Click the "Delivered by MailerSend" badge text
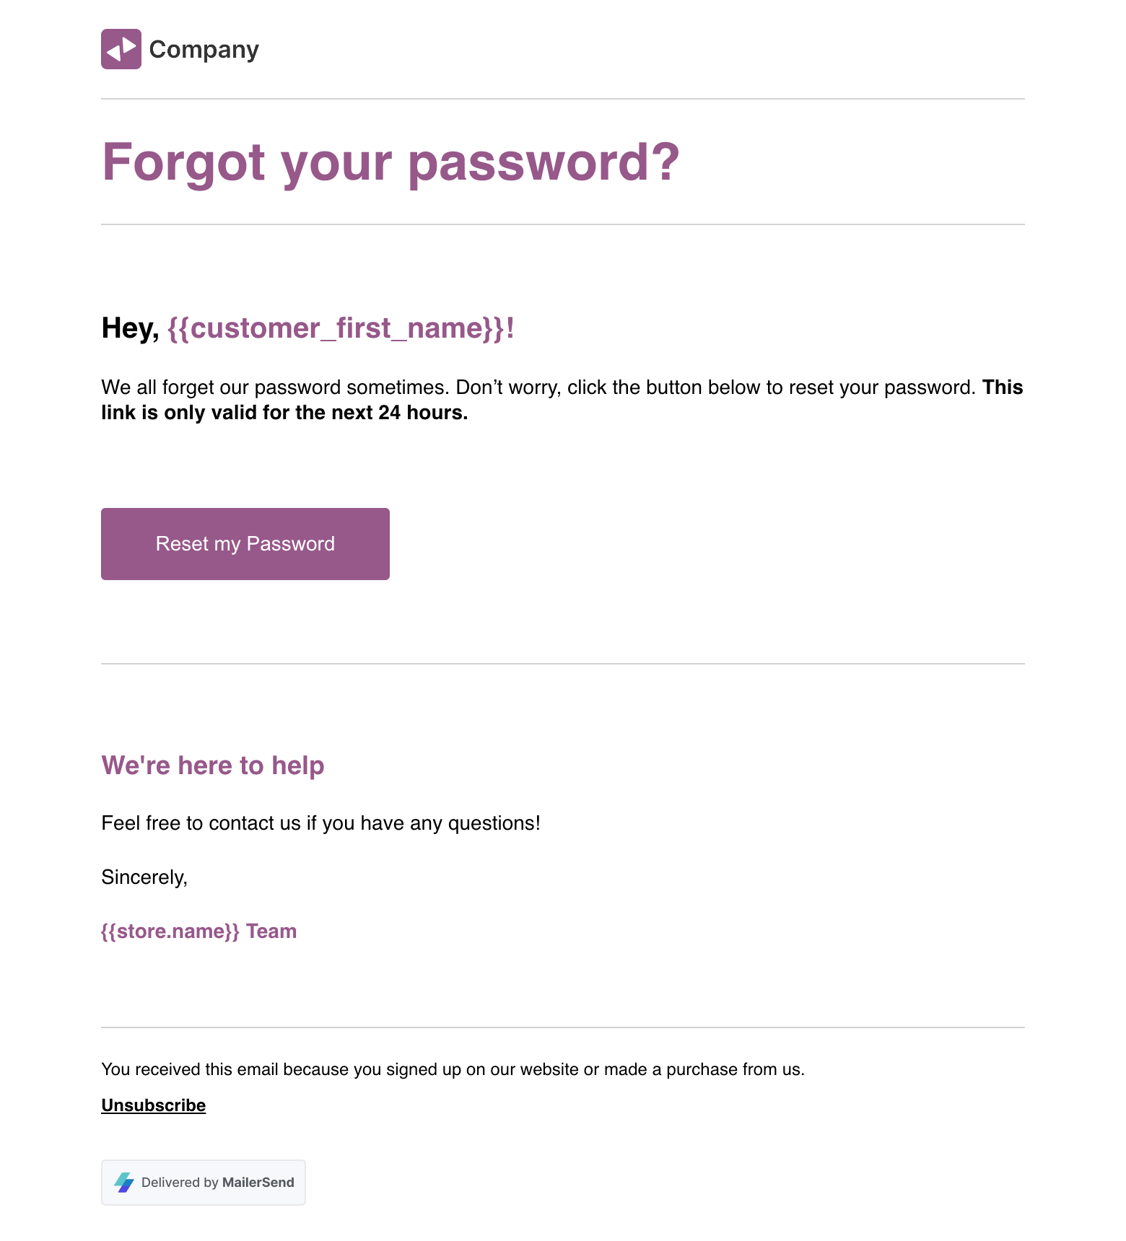The image size is (1126, 1241). tap(217, 1183)
